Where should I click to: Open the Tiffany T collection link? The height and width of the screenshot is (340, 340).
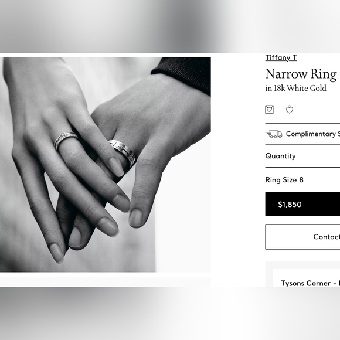coord(281,57)
